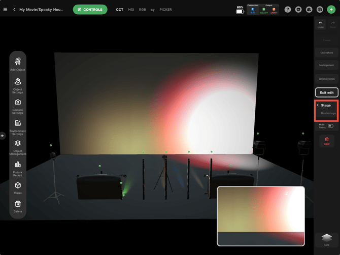Click the green plus add button

(x=331, y=10)
